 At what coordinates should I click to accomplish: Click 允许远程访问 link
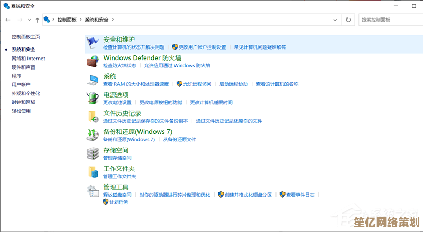point(197,84)
